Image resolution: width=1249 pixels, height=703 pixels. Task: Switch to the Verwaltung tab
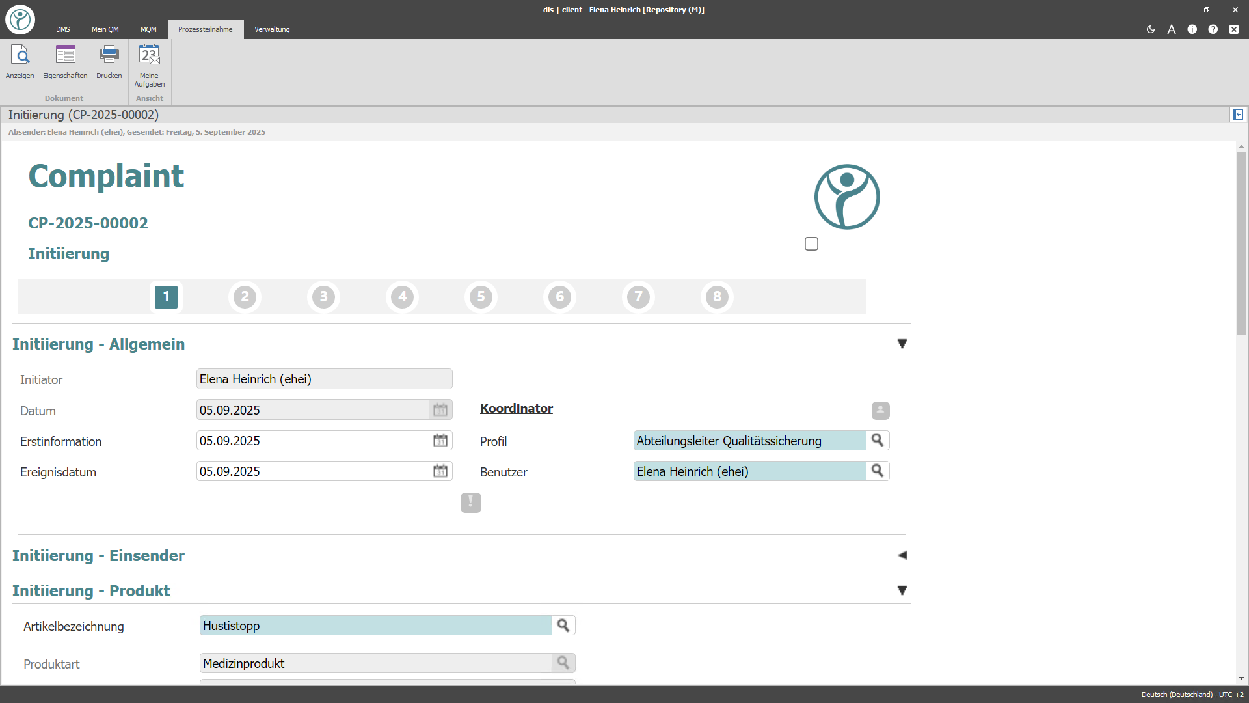[x=272, y=29]
